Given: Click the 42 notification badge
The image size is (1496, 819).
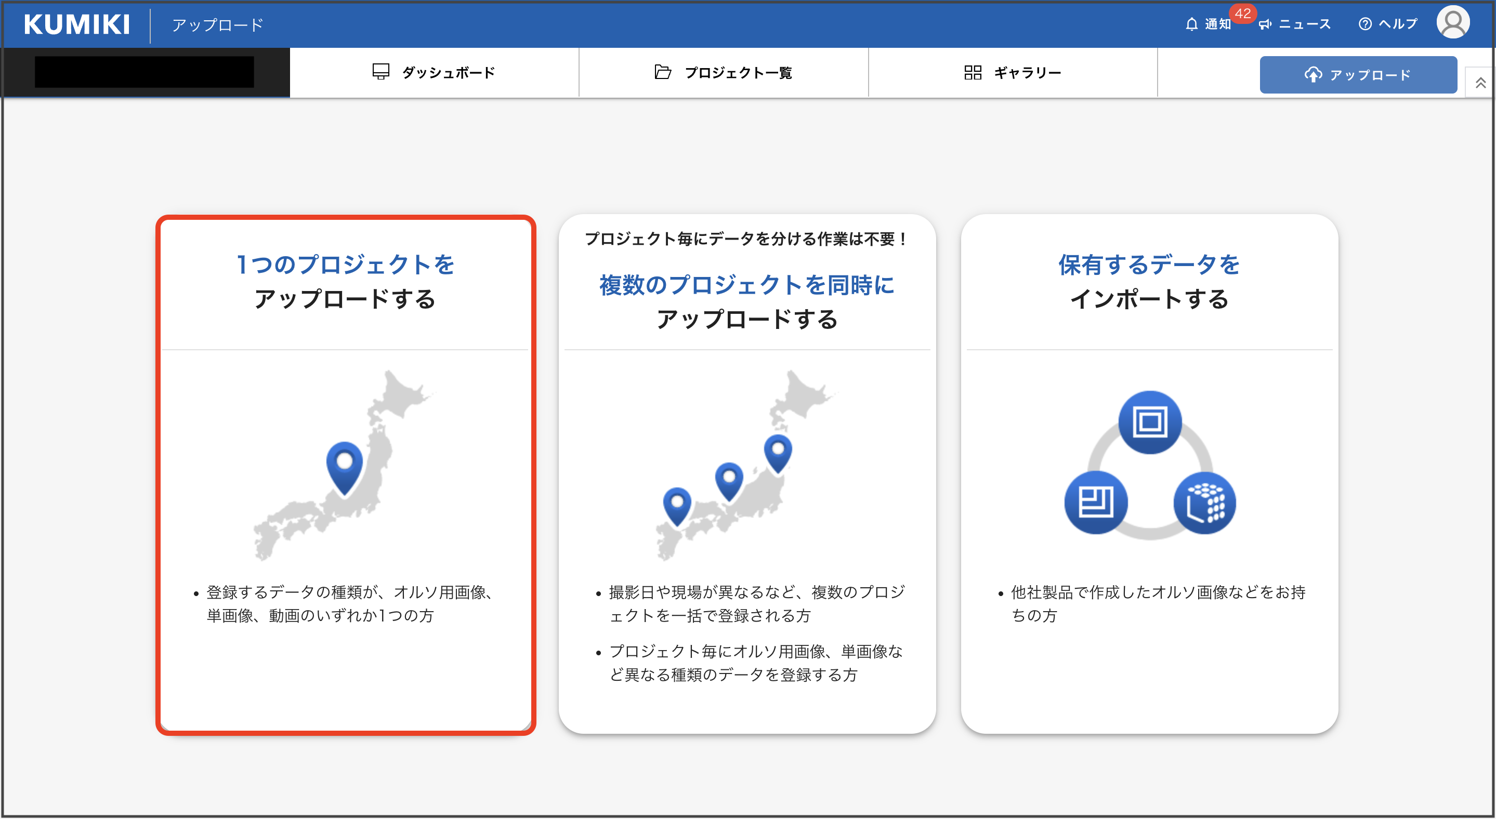Looking at the screenshot, I should [1242, 14].
